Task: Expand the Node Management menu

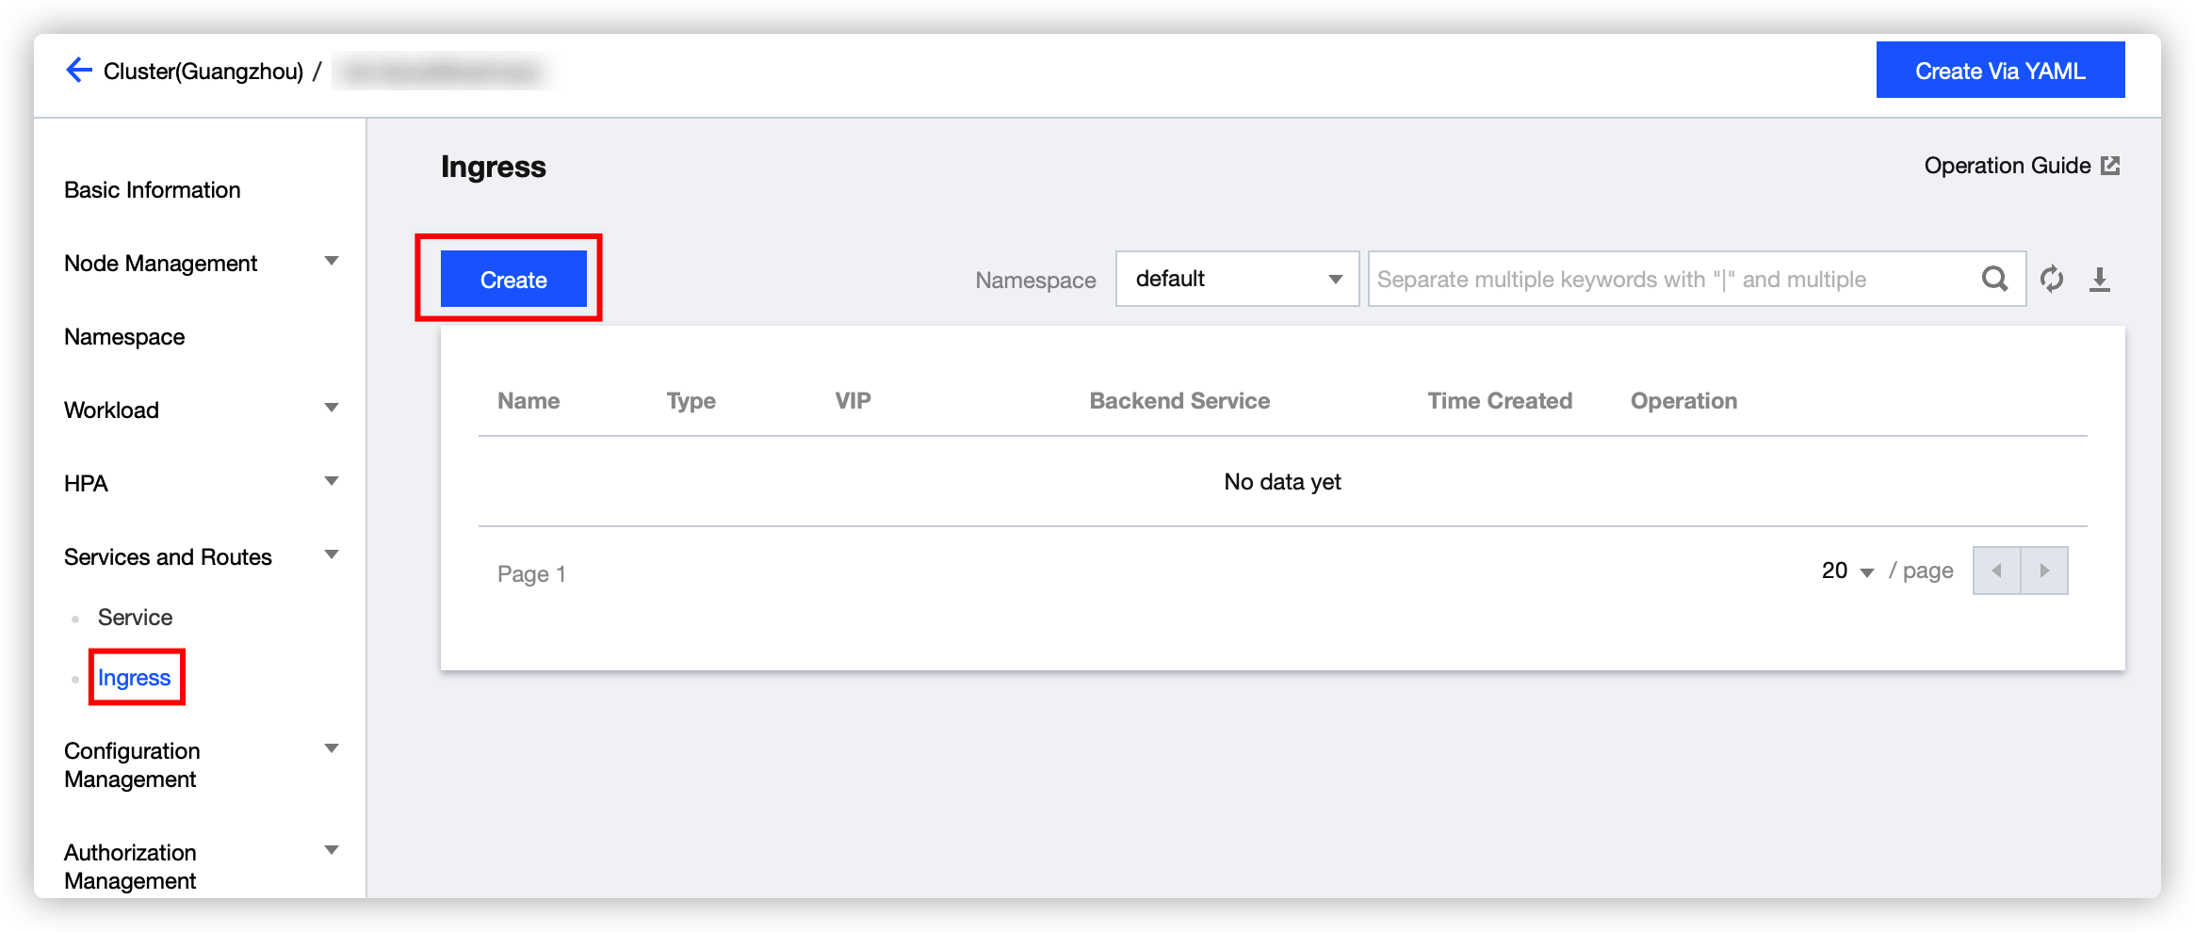Action: tap(331, 262)
